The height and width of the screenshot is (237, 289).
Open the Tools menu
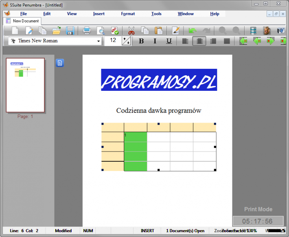[x=156, y=14]
